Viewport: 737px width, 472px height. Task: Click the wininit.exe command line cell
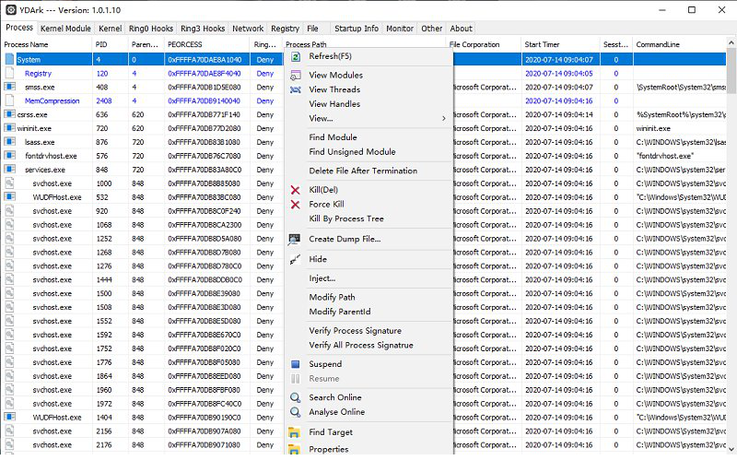point(679,128)
